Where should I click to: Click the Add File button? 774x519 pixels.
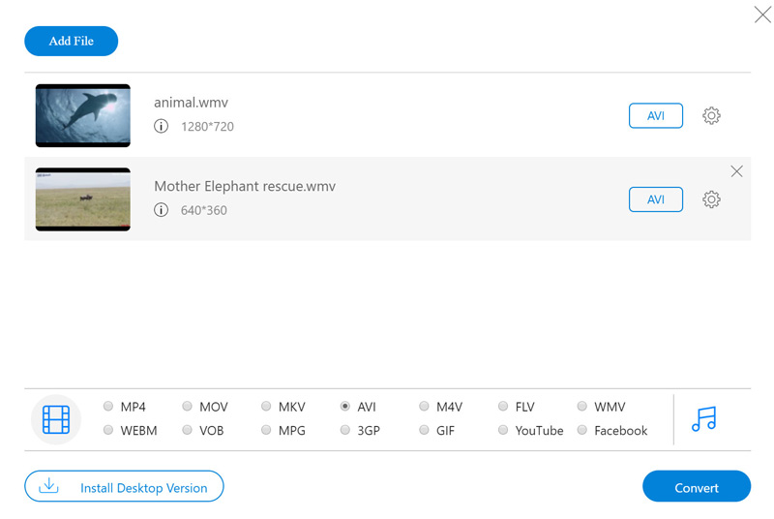pyautogui.click(x=72, y=41)
